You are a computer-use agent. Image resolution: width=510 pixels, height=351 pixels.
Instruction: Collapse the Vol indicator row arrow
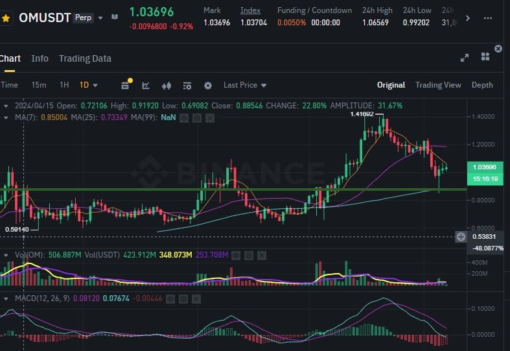pos(6,255)
